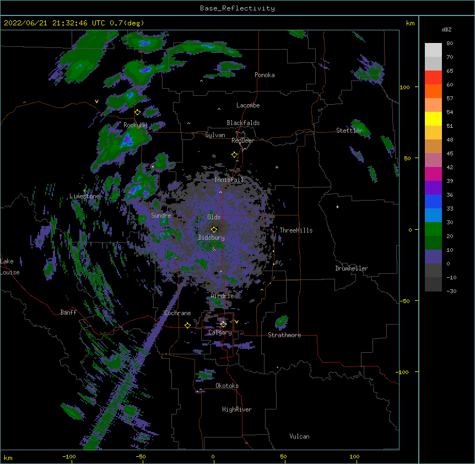Click the Olds town label
The width and height of the screenshot is (475, 464).
(214, 217)
